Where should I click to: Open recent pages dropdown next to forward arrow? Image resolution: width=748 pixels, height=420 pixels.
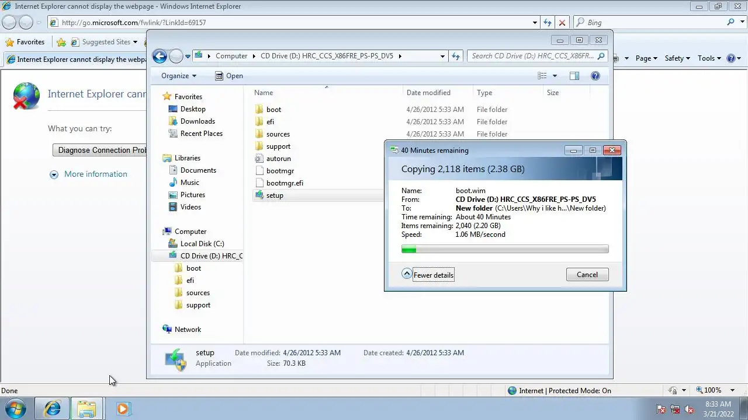[188, 57]
